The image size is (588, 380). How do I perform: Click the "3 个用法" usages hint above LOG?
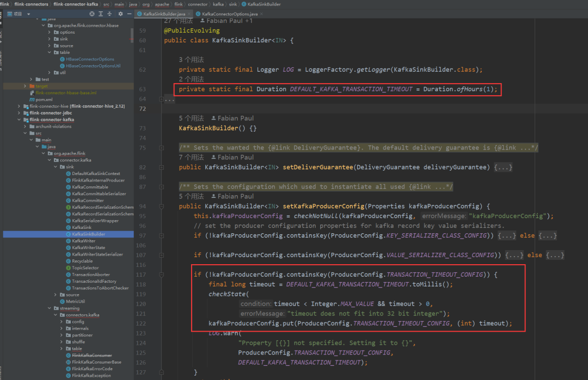pyautogui.click(x=191, y=60)
